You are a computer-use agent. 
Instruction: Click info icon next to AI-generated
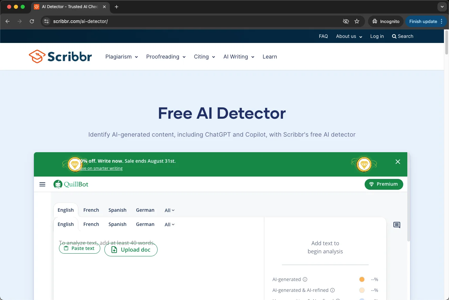[305, 279]
